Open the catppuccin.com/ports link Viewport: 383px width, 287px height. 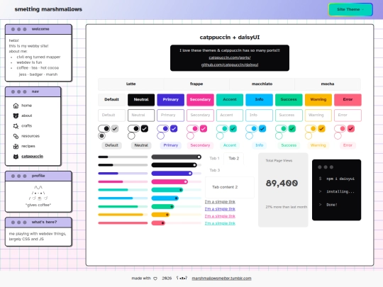coord(230,57)
